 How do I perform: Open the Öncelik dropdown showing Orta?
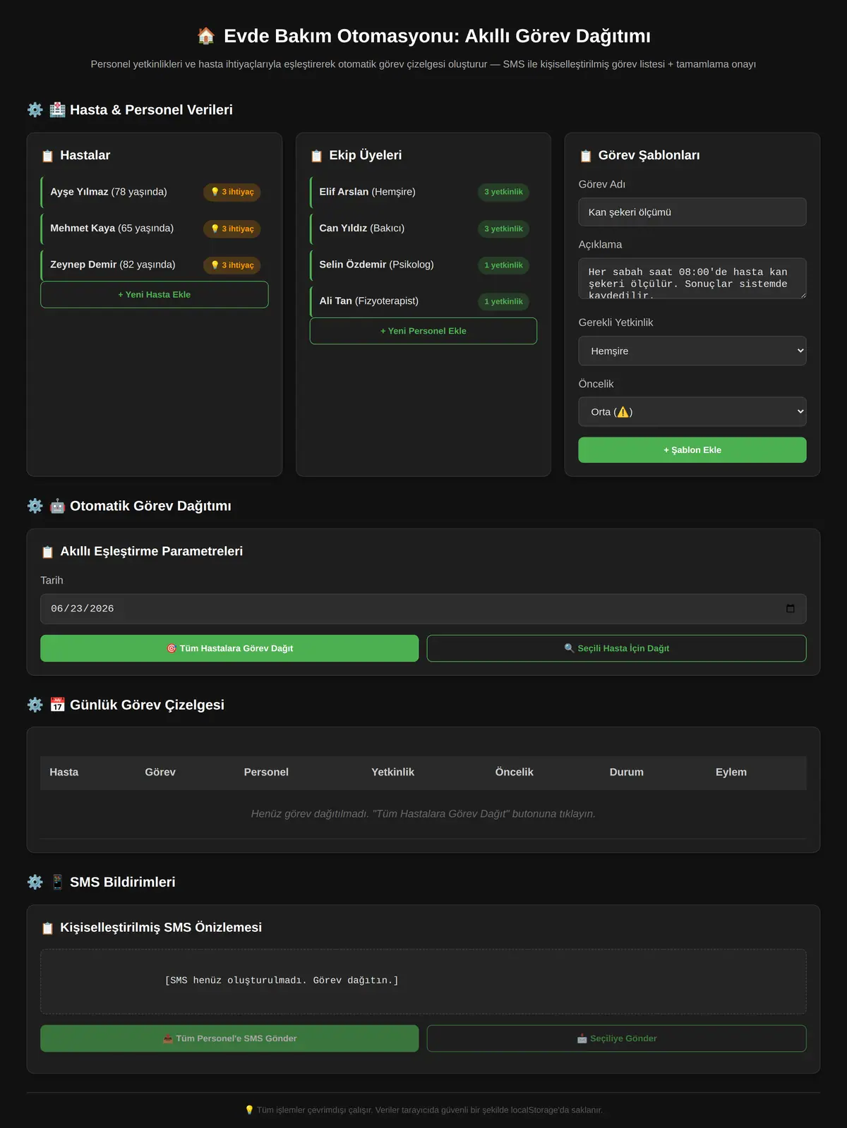coord(692,412)
